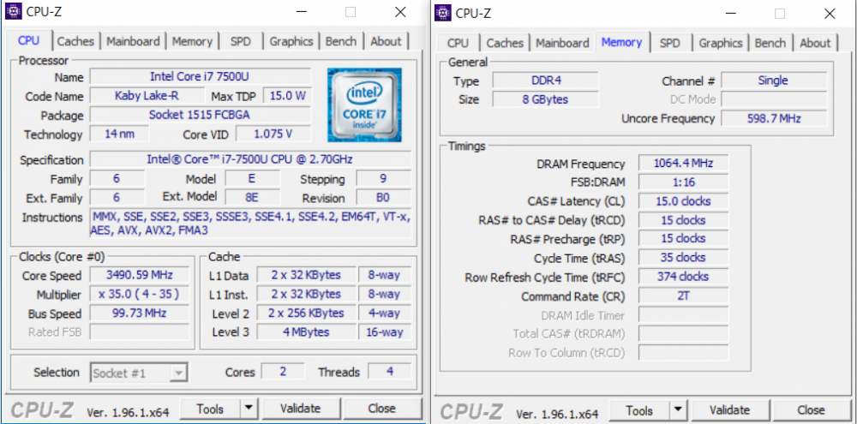
Task: Click Tools button in right window
Action: click(639, 409)
